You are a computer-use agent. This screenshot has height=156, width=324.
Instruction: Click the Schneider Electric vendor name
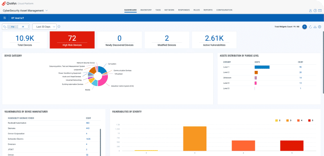click(x=16, y=139)
